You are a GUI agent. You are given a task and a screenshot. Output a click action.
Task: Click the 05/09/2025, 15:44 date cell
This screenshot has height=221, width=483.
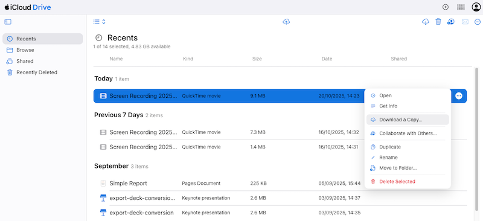pos(339,184)
